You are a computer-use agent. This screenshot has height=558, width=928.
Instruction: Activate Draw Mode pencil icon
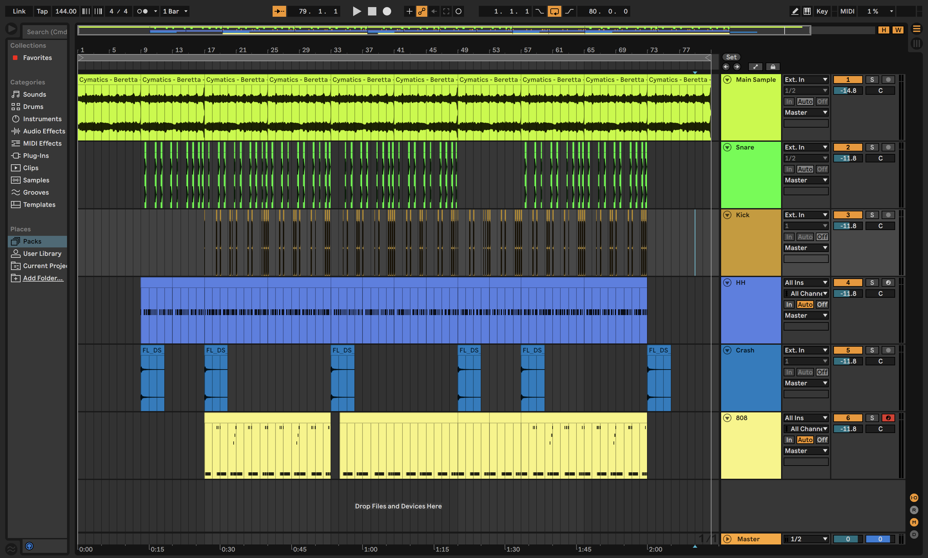795,11
